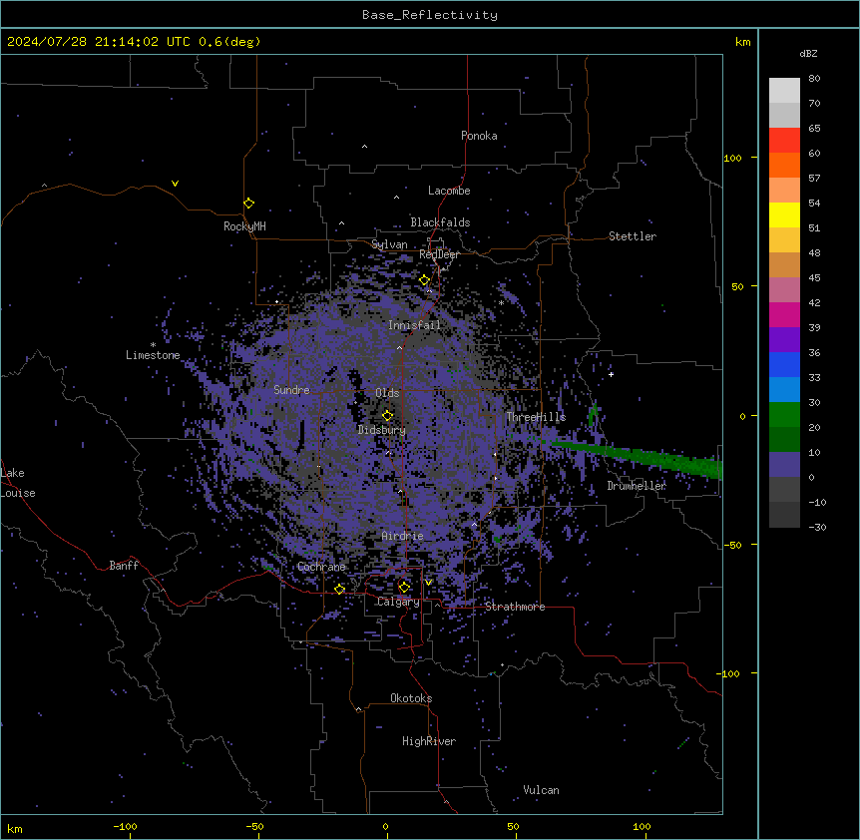Click the Lacombe city label
This screenshot has height=840, width=860.
pos(449,191)
